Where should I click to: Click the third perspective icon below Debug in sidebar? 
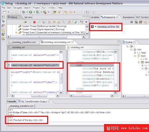click(3, 25)
